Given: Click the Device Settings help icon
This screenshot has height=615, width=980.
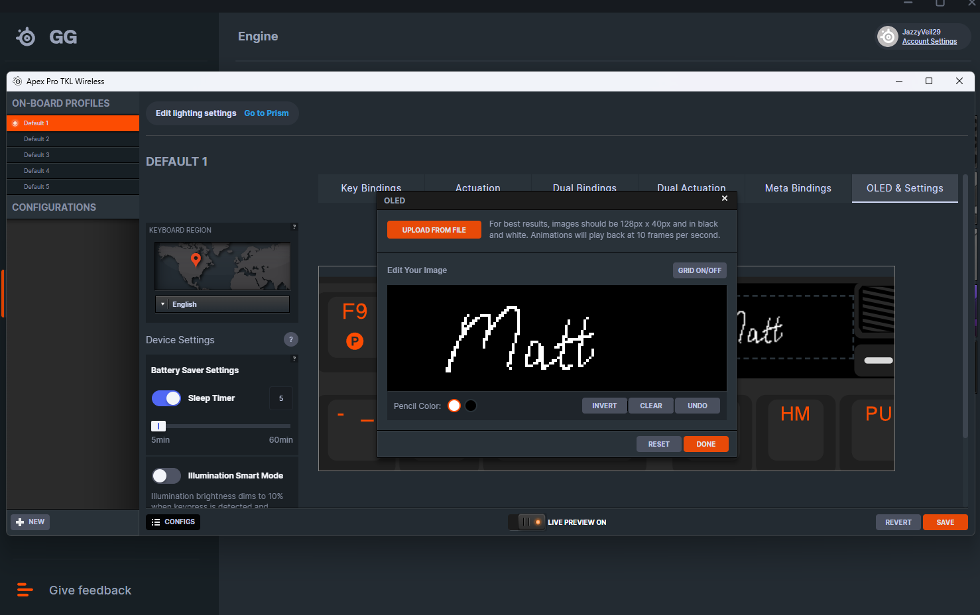Looking at the screenshot, I should point(290,339).
